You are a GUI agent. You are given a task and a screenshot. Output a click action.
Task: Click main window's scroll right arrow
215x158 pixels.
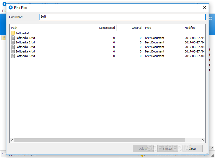tap(212, 148)
